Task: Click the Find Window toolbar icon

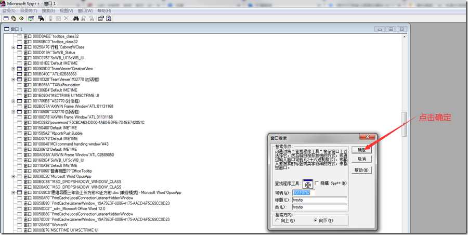Action: (x=41, y=19)
